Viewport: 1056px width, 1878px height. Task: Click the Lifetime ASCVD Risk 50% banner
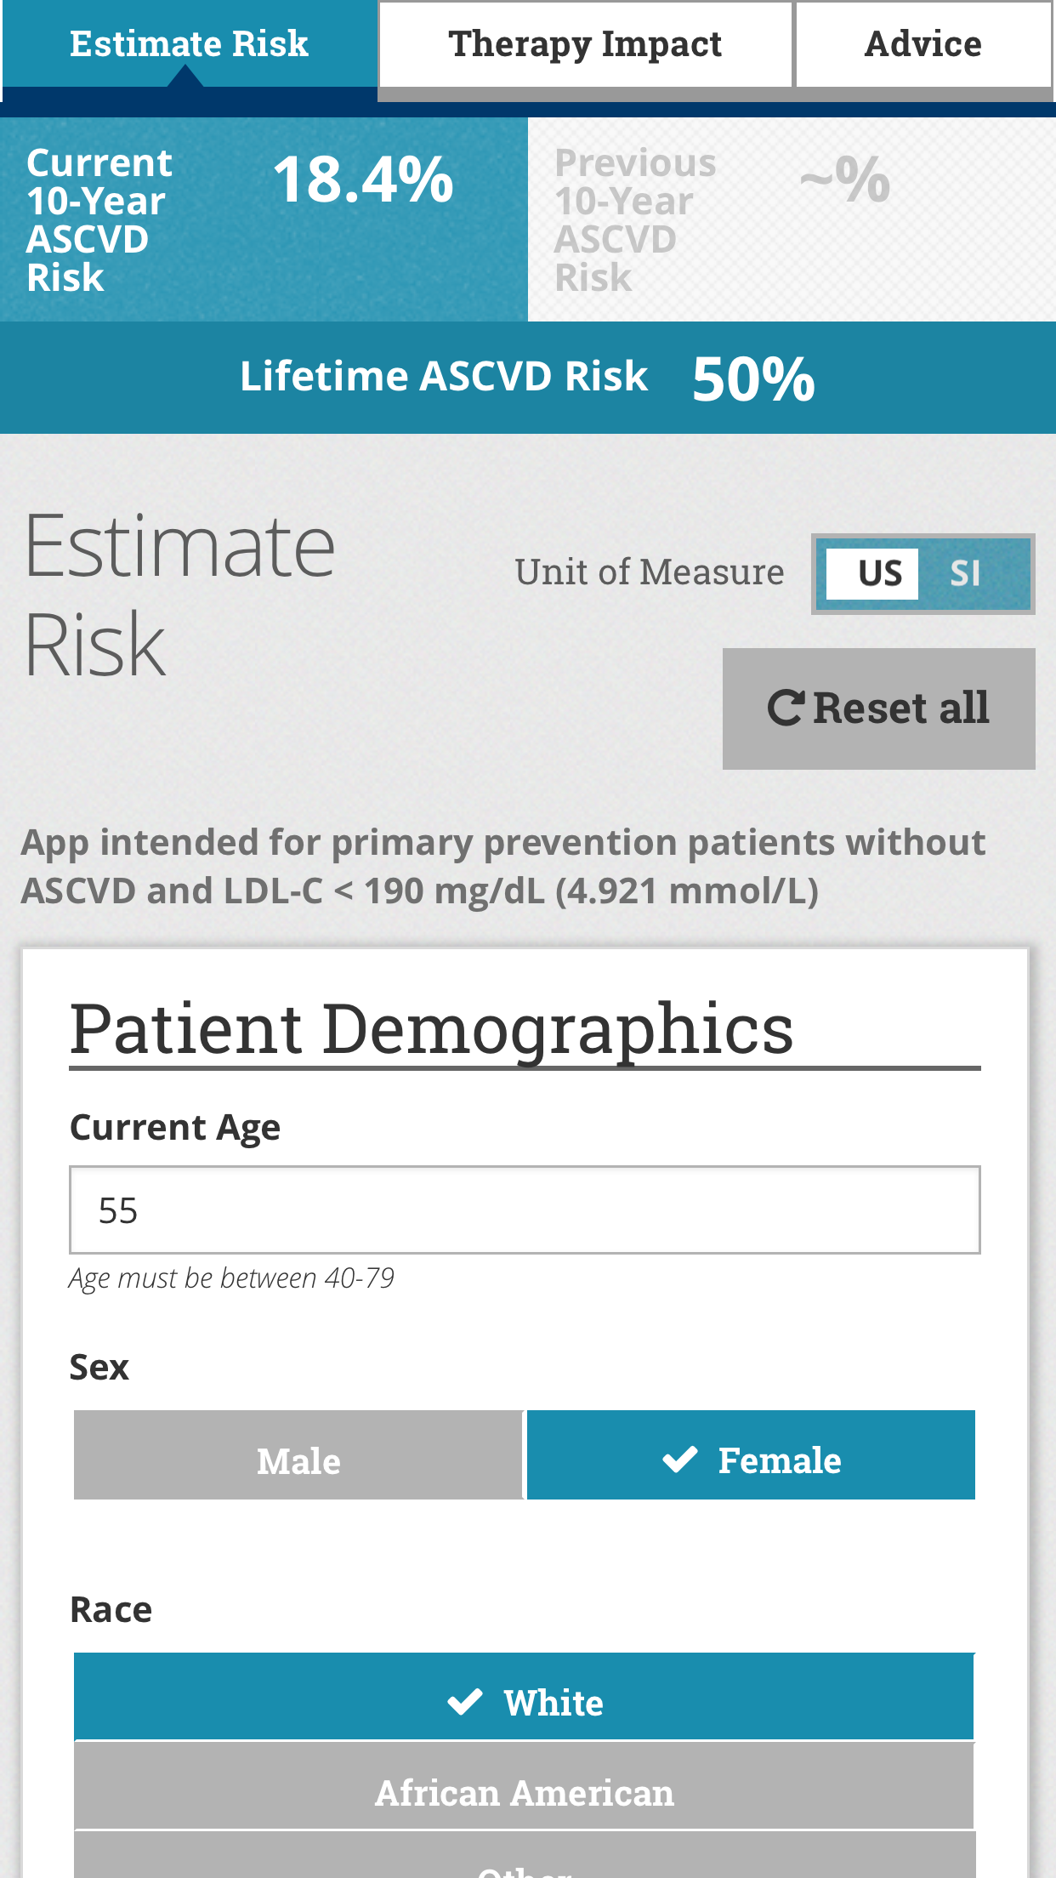click(x=528, y=377)
